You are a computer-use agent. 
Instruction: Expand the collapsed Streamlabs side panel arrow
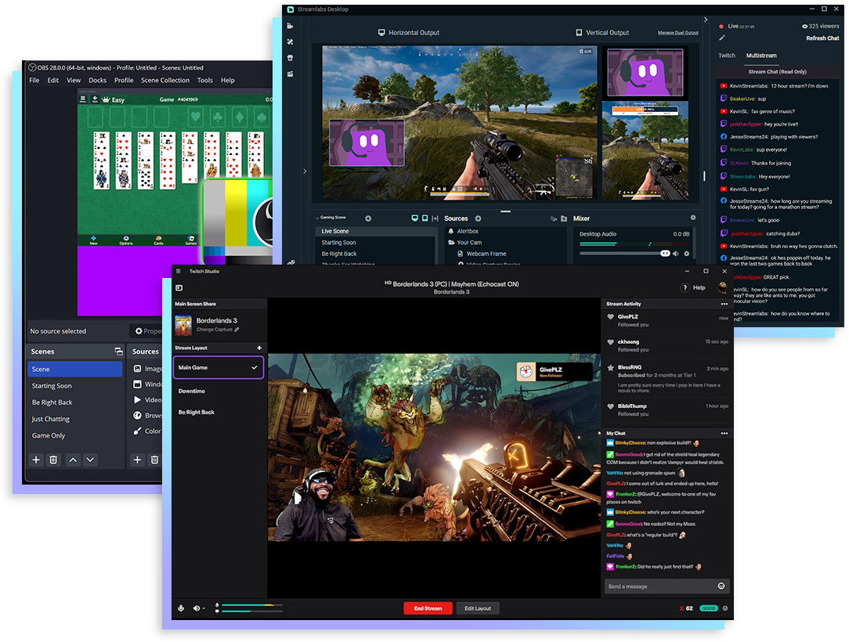(x=305, y=171)
